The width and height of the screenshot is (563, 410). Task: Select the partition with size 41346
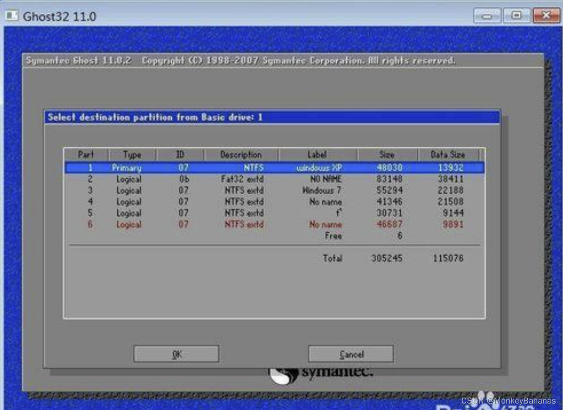pos(274,202)
